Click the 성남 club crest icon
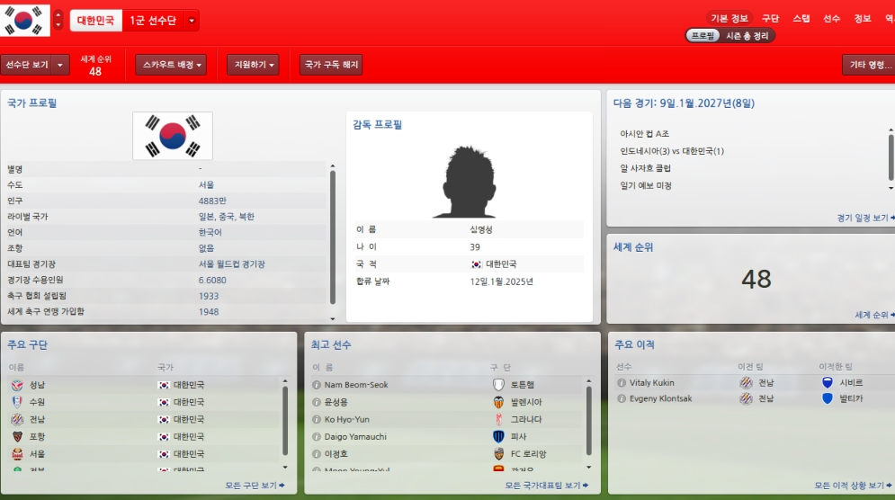 (x=17, y=385)
